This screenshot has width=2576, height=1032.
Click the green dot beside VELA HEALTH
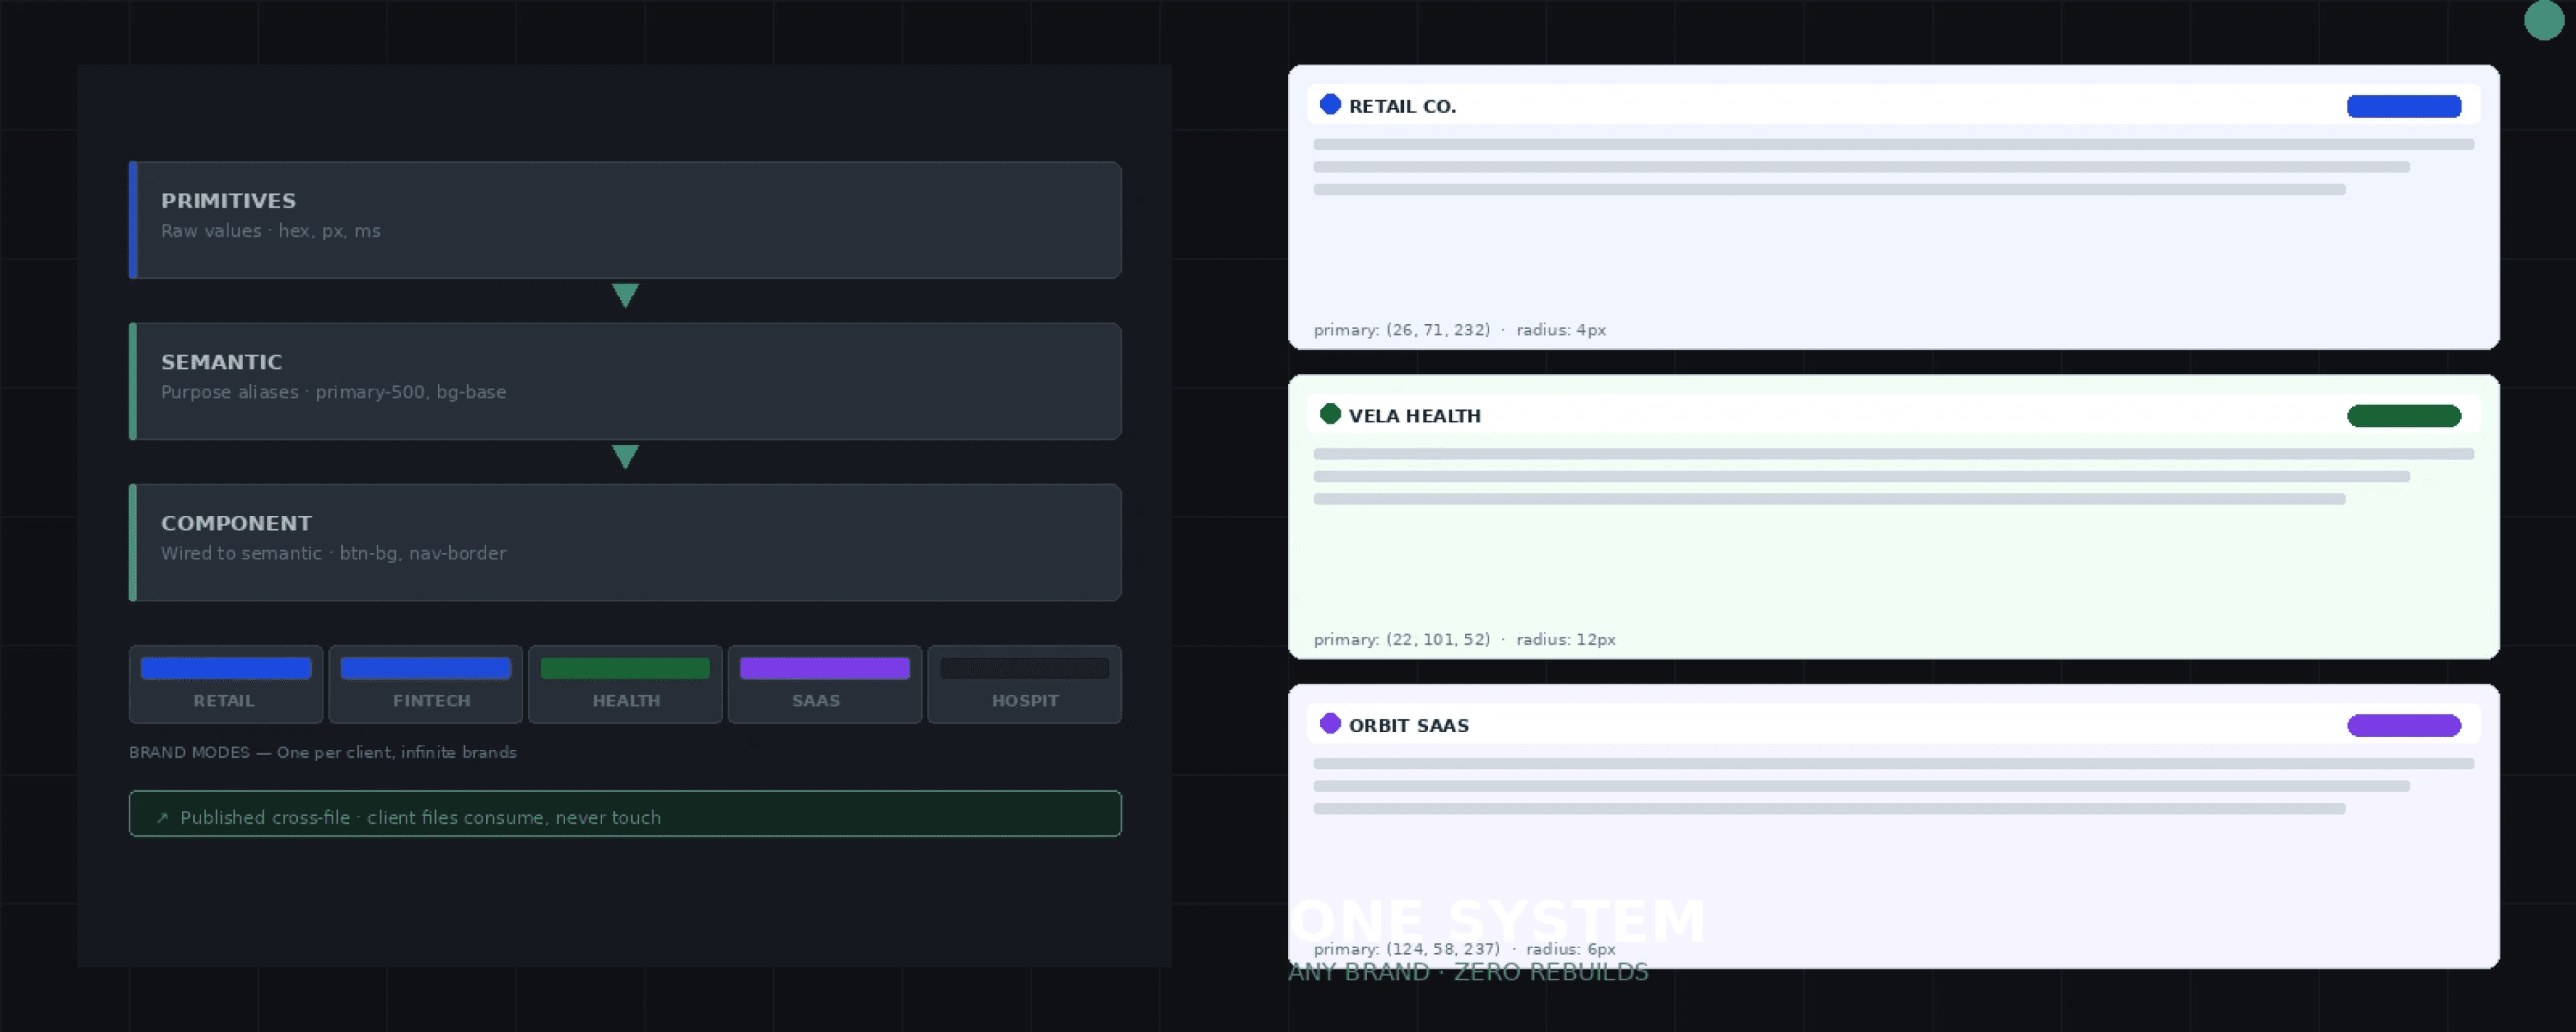tap(1330, 414)
